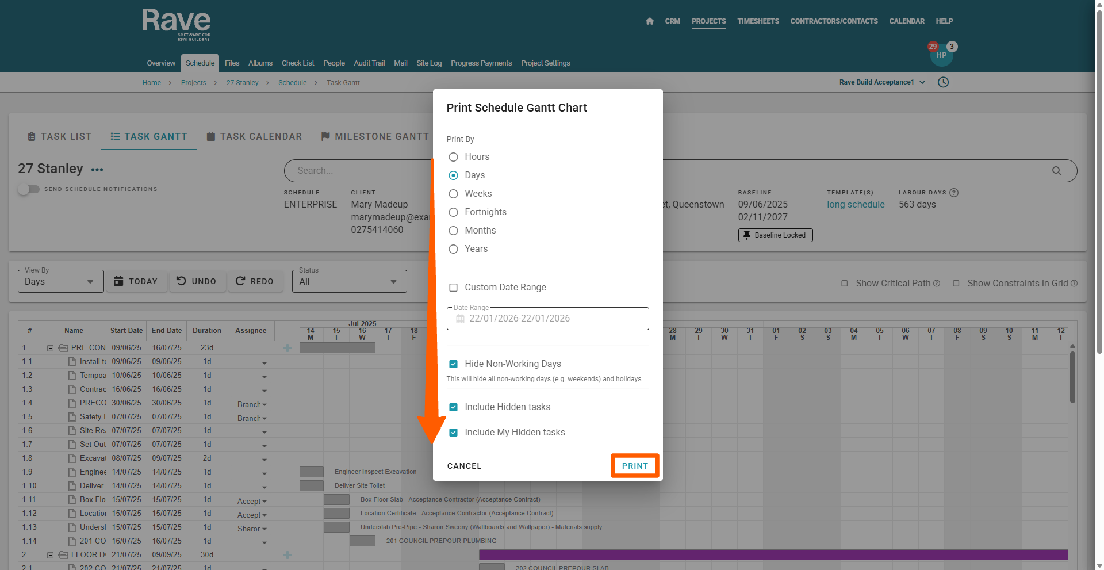Click the CANCEL button in dialog
Image resolution: width=1104 pixels, height=570 pixels.
pos(464,466)
